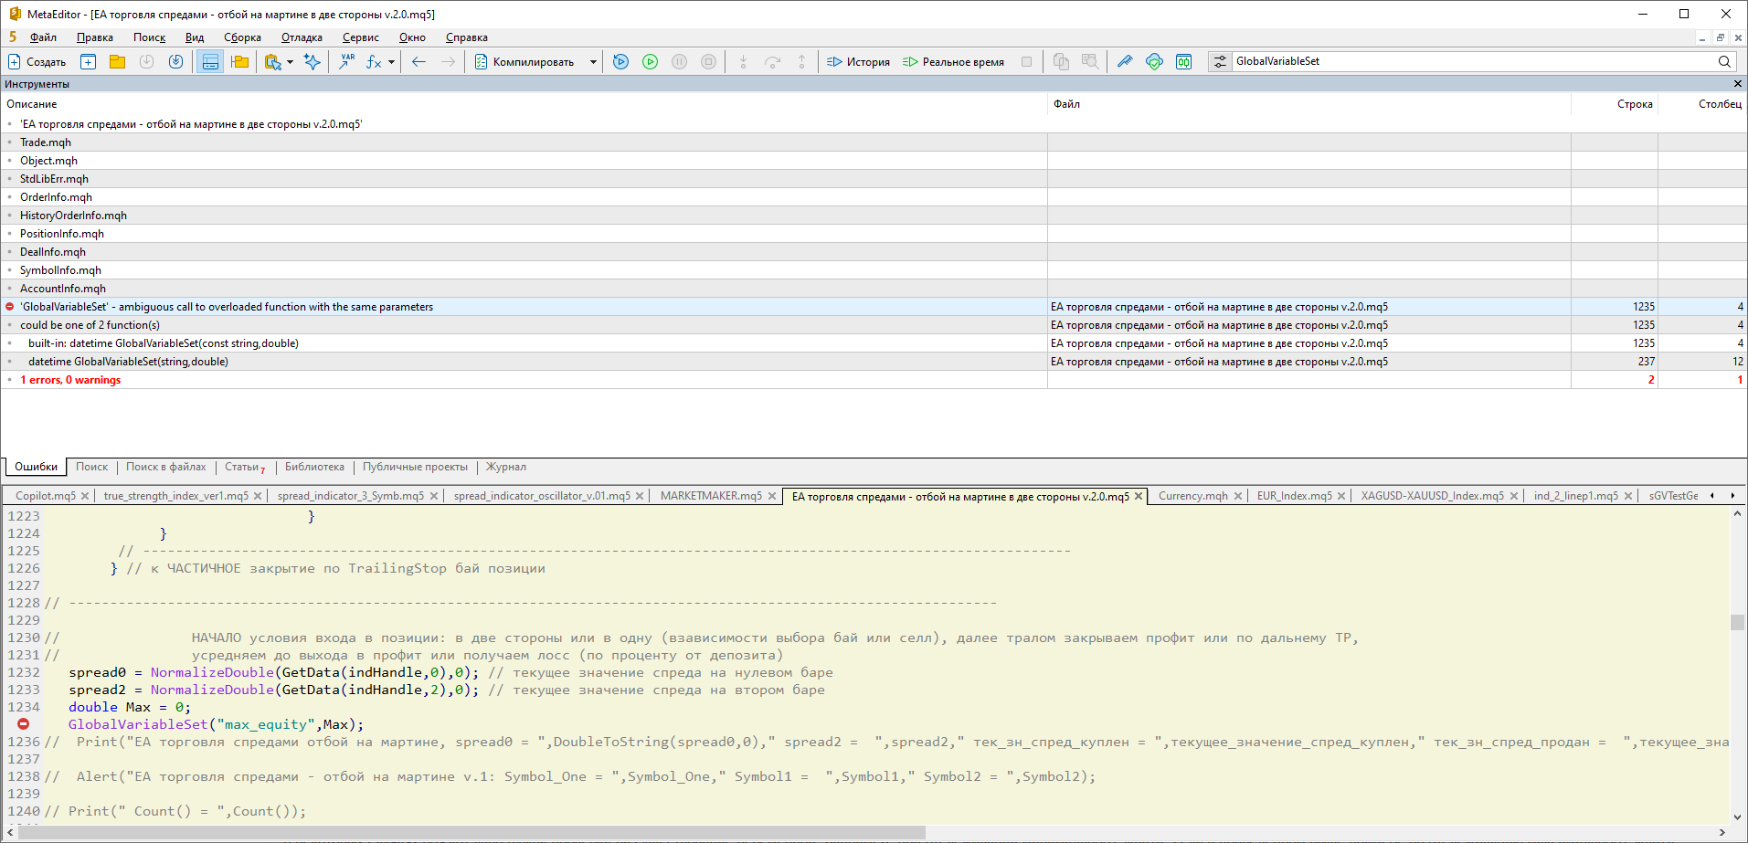Close the EUR_Index.mq5 tab
The width and height of the screenshot is (1748, 843).
tap(1341, 496)
